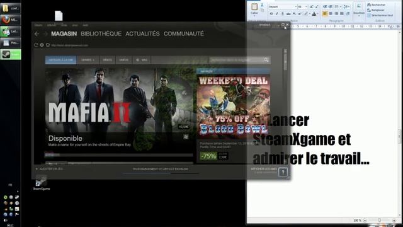Viewport: 403px width, 227px height.
Task: Select the blank file icon on desktop
Action: pyautogui.click(x=59, y=16)
